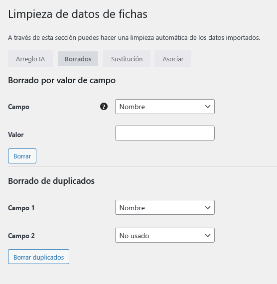
Task: Click the Campo 1 label text
Action: coord(21,208)
